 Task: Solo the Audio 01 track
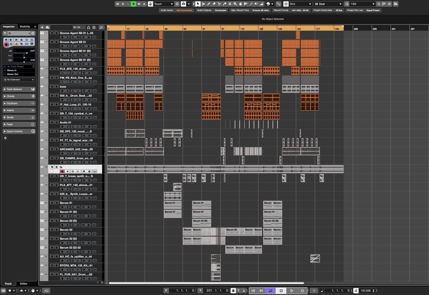[x=56, y=122]
